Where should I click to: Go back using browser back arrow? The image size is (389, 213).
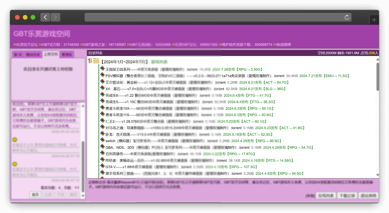pyautogui.click(x=45, y=17)
